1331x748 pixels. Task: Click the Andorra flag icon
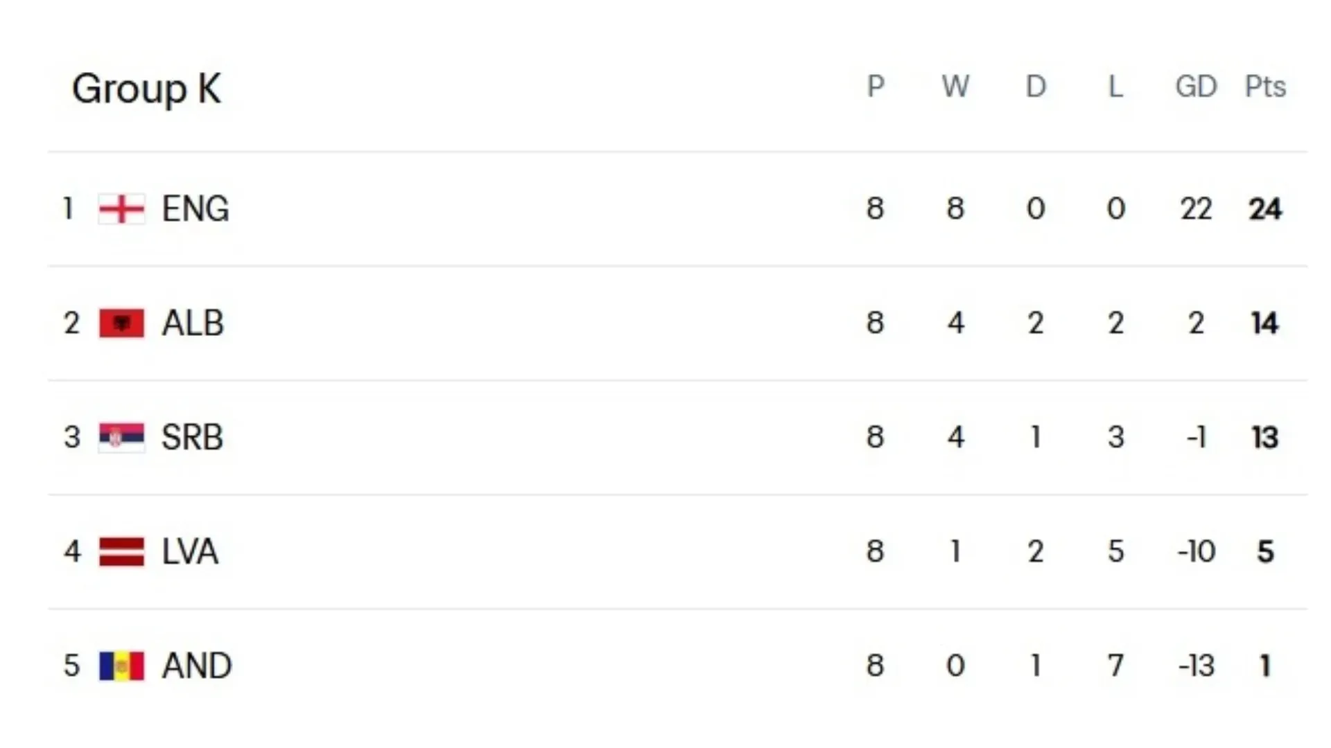tap(121, 666)
